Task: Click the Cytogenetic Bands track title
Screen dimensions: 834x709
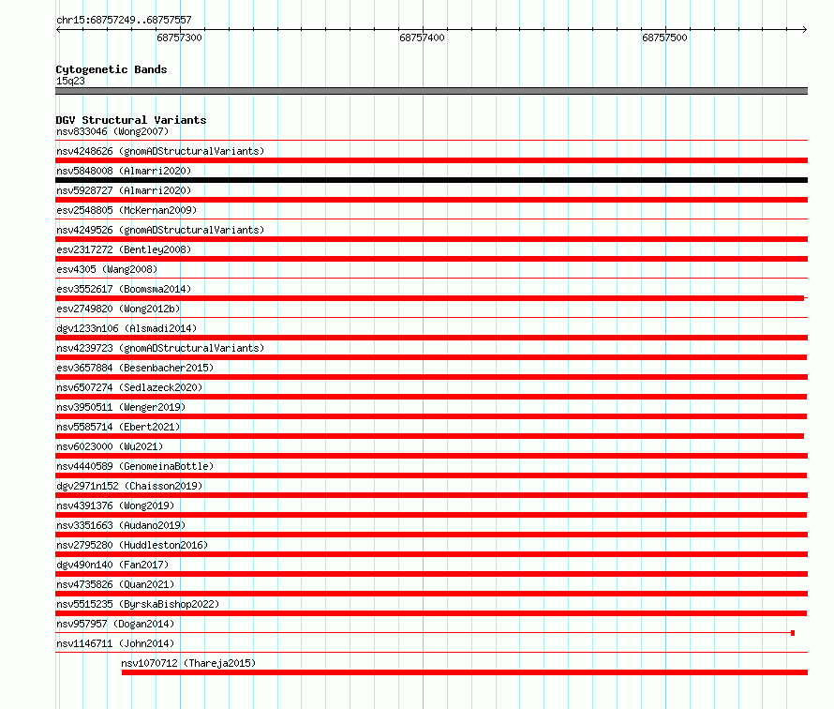Action: [112, 69]
